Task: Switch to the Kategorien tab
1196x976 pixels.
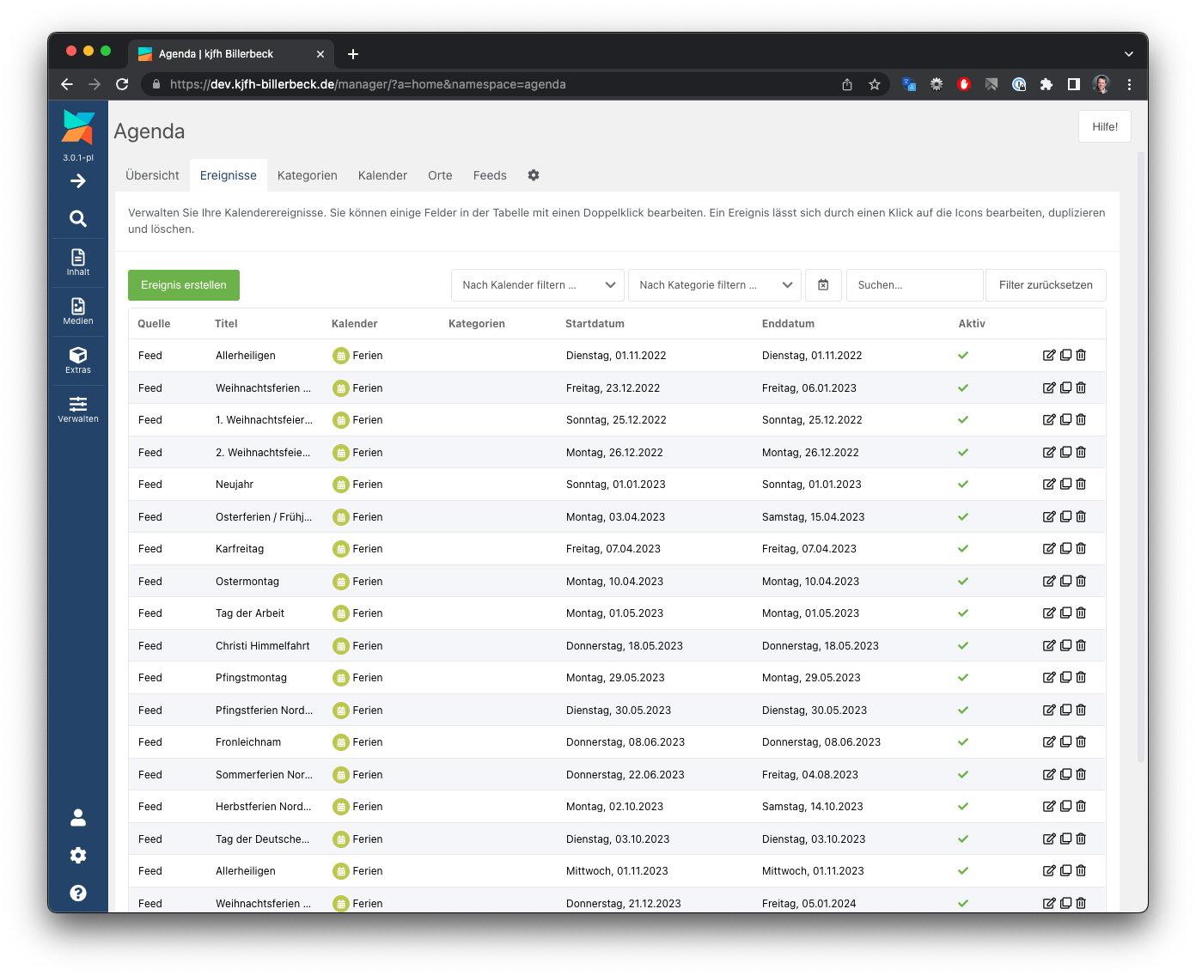Action: (307, 175)
